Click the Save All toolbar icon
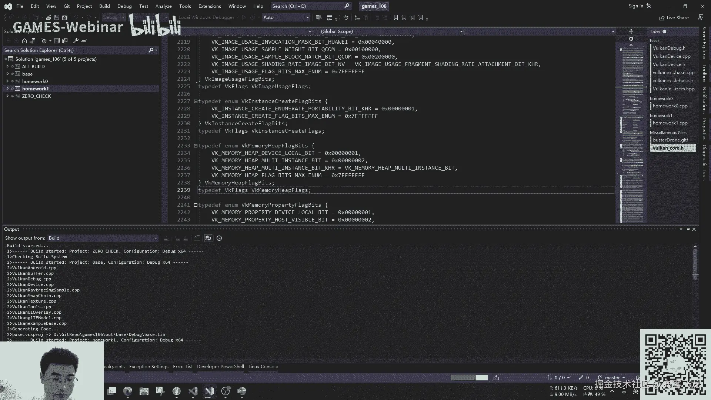Viewport: 711px width, 400px height. click(x=64, y=17)
